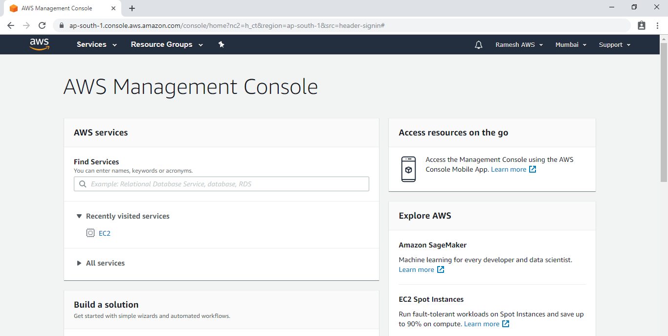668x336 pixels.
Task: Click the padlock site info icon
Action: tap(62, 25)
